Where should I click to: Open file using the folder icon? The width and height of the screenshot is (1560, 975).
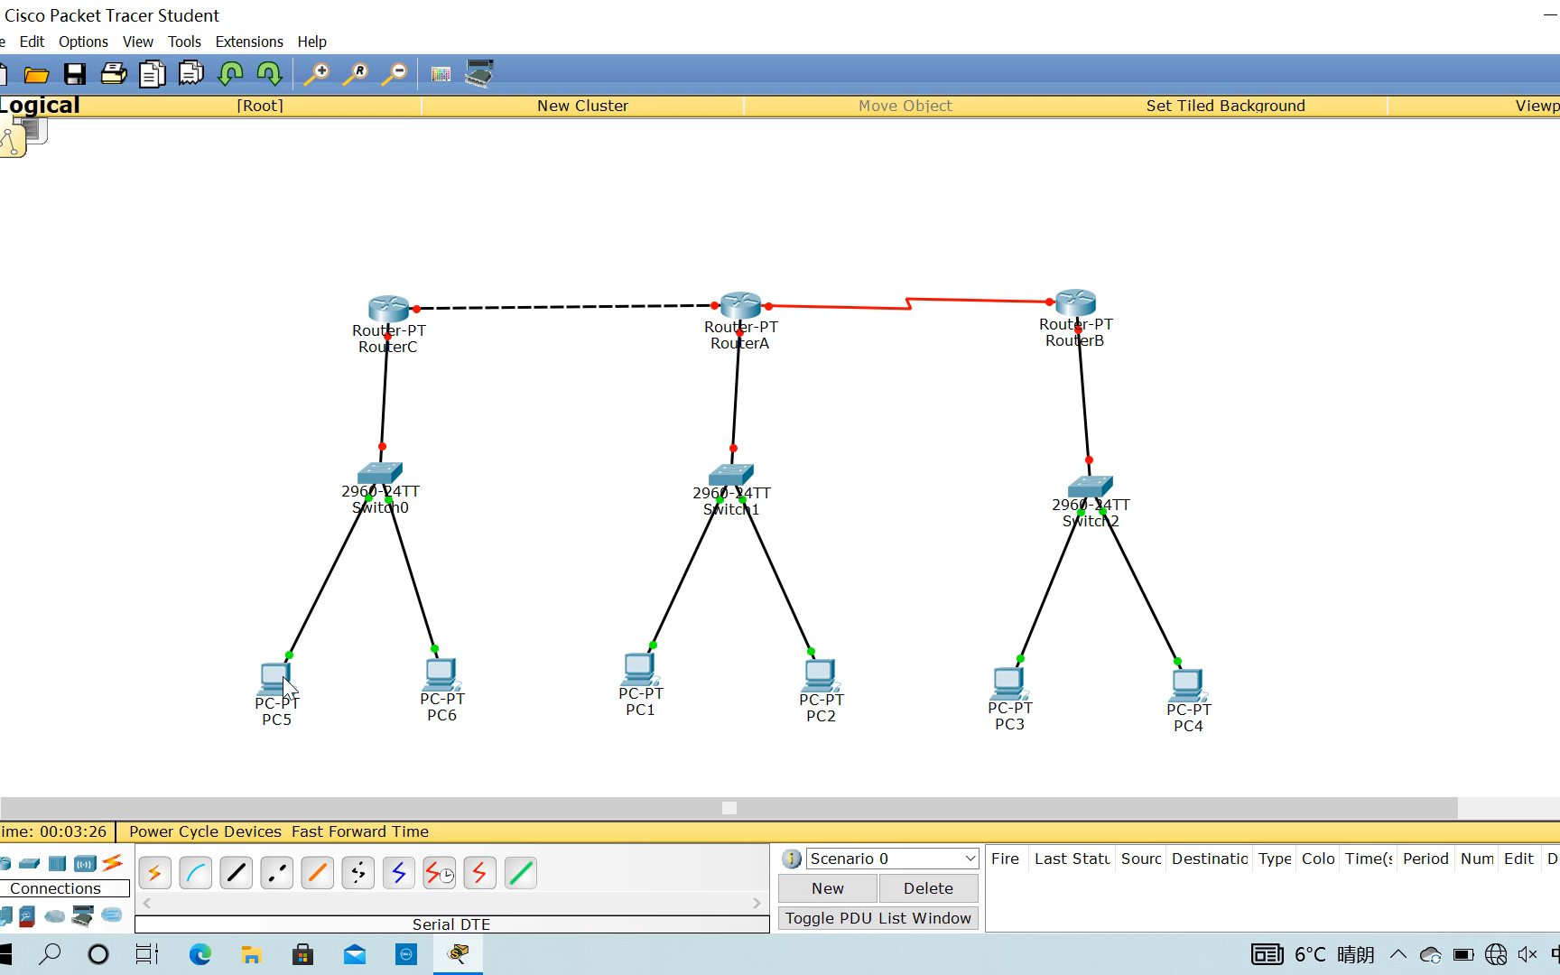pyautogui.click(x=36, y=74)
